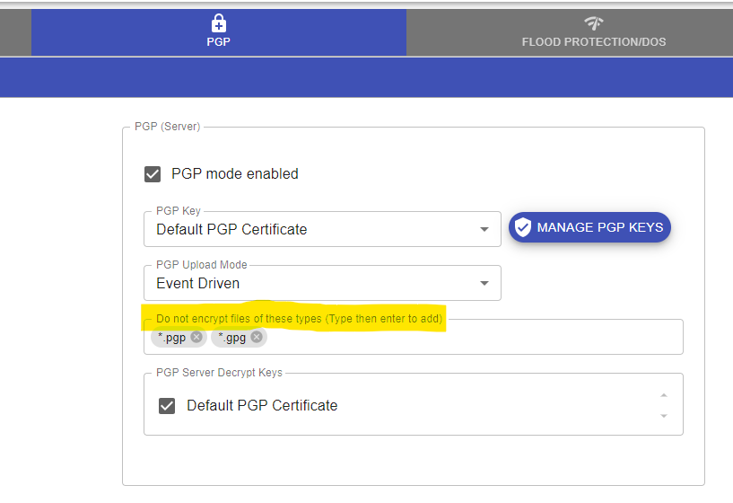Screen dimensions: 733x503
Task: Click the down arrow in the Decrypt Keys list
Action: (663, 416)
